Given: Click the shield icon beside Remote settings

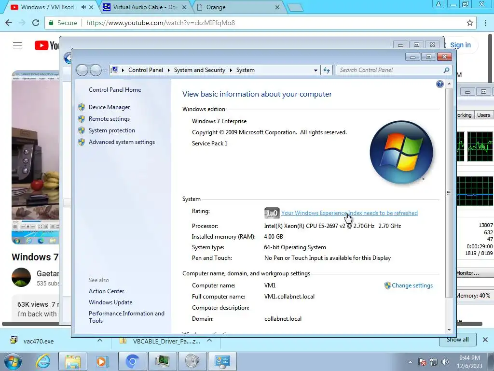Looking at the screenshot, I should (x=82, y=119).
